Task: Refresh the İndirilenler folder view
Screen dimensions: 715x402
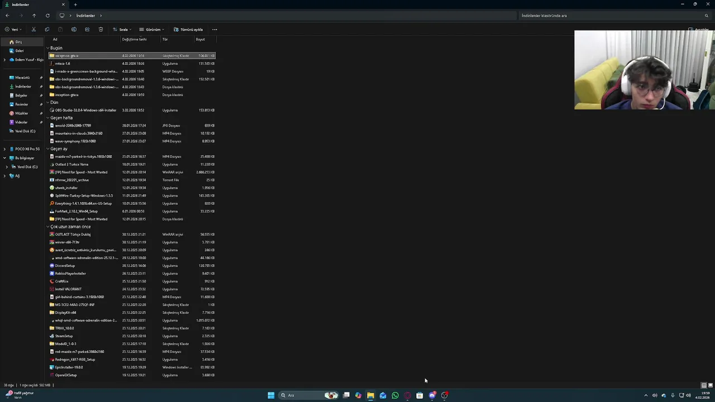Action: tap(47, 16)
